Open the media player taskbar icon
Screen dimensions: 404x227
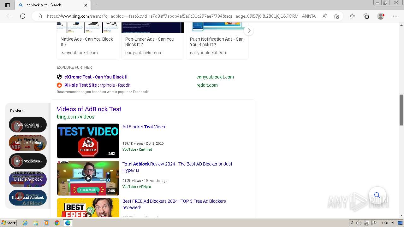pyautogui.click(x=46, y=223)
